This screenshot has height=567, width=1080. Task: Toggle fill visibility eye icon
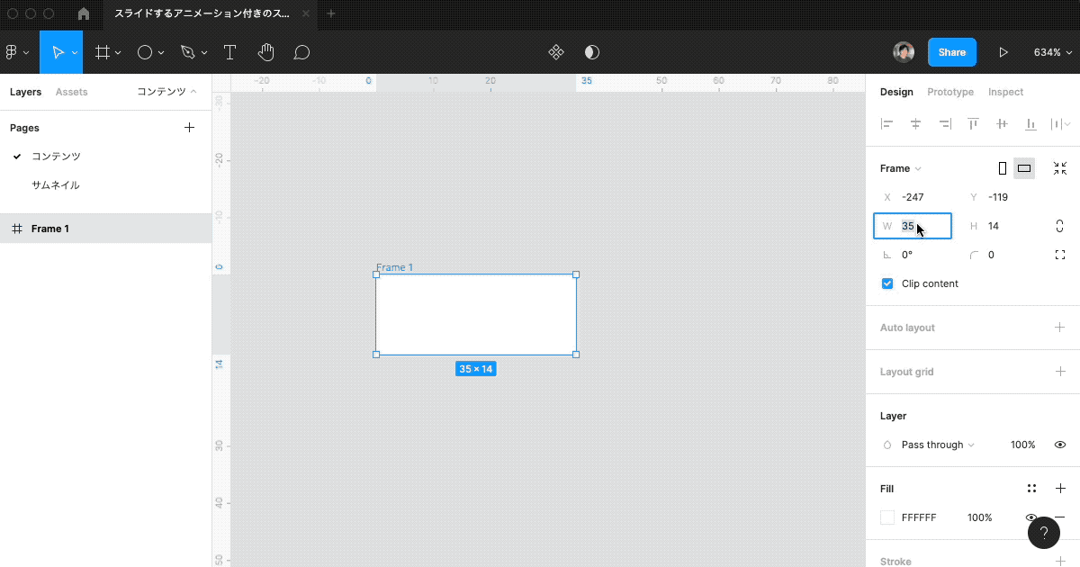1031,517
